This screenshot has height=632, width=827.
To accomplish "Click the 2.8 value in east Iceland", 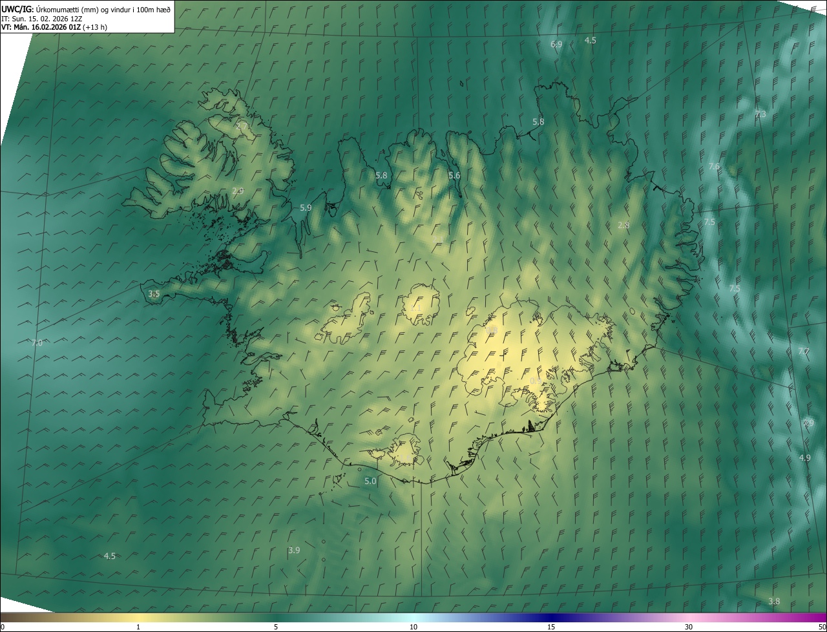I will pos(623,226).
